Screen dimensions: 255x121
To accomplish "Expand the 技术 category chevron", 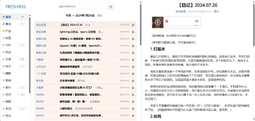I will [x=4, y=66].
